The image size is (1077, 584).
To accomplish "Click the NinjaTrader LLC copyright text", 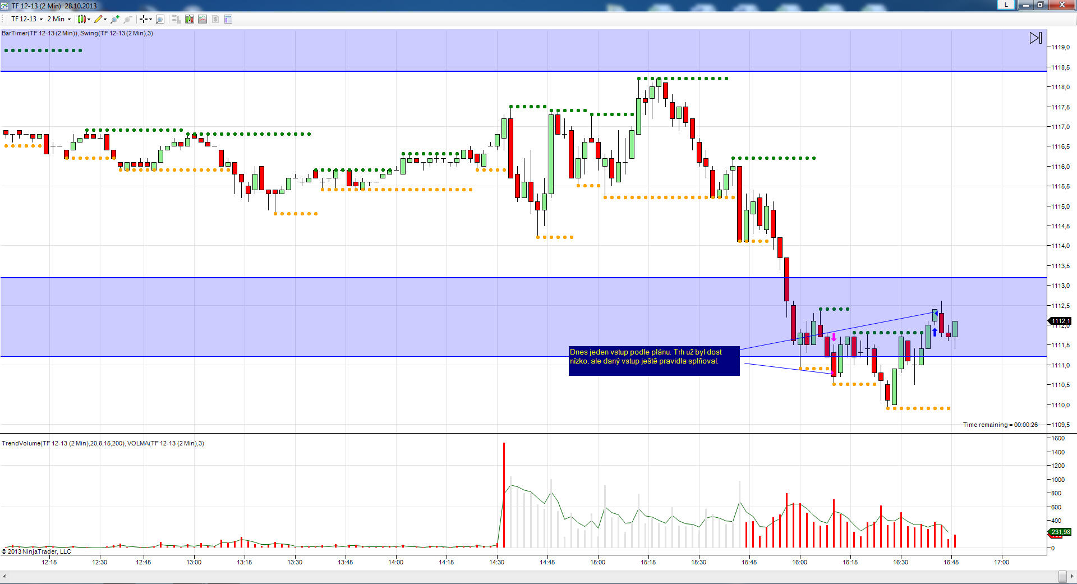I will [x=36, y=551].
